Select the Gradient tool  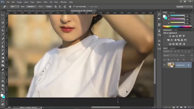[x=3, y=58]
